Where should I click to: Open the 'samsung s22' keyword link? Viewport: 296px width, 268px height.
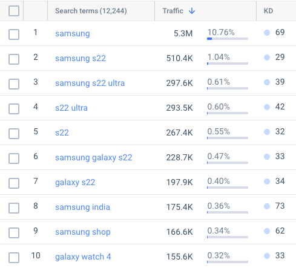point(81,58)
